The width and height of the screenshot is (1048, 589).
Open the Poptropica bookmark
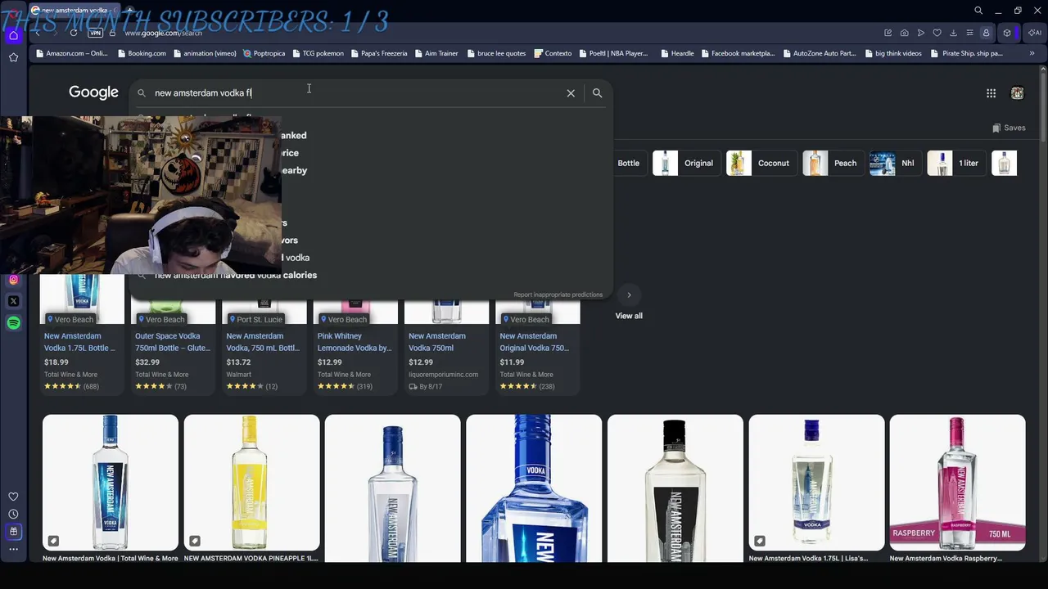pos(264,53)
